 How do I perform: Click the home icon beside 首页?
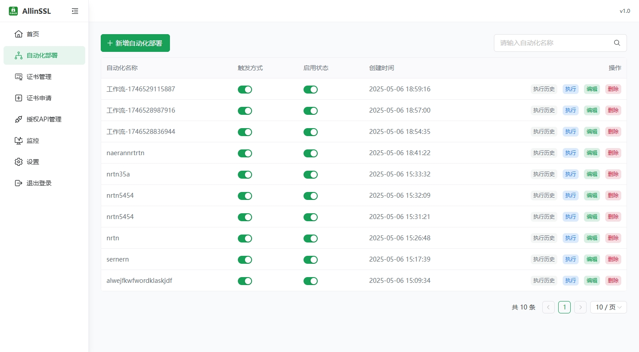(x=18, y=34)
